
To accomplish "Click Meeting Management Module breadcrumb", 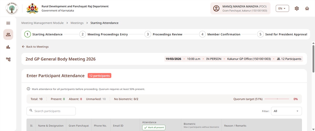I will pyautogui.click(x=43, y=23).
